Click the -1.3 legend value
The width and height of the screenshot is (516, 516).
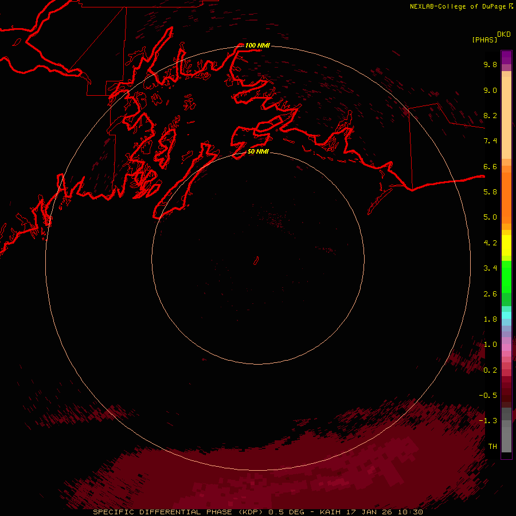[x=488, y=421]
